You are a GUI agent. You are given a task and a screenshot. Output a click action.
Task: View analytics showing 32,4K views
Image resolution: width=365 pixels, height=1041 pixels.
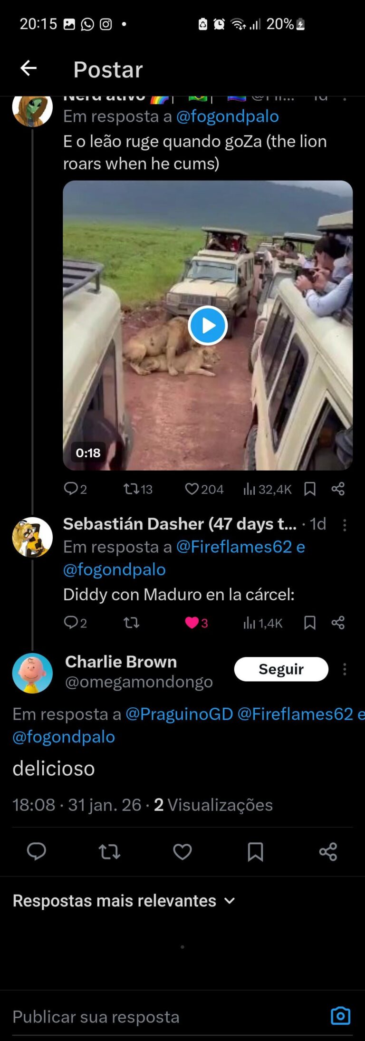click(x=267, y=489)
